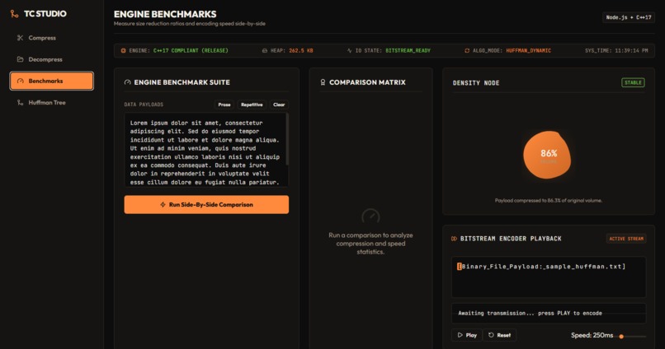Screen dimensions: 665x349
Task: Open the Compress page
Action: point(51,38)
